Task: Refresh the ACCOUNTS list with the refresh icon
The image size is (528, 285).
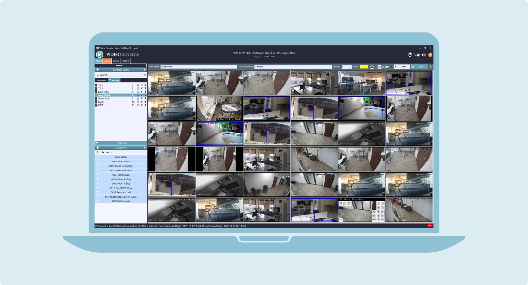Action: pyautogui.click(x=97, y=152)
